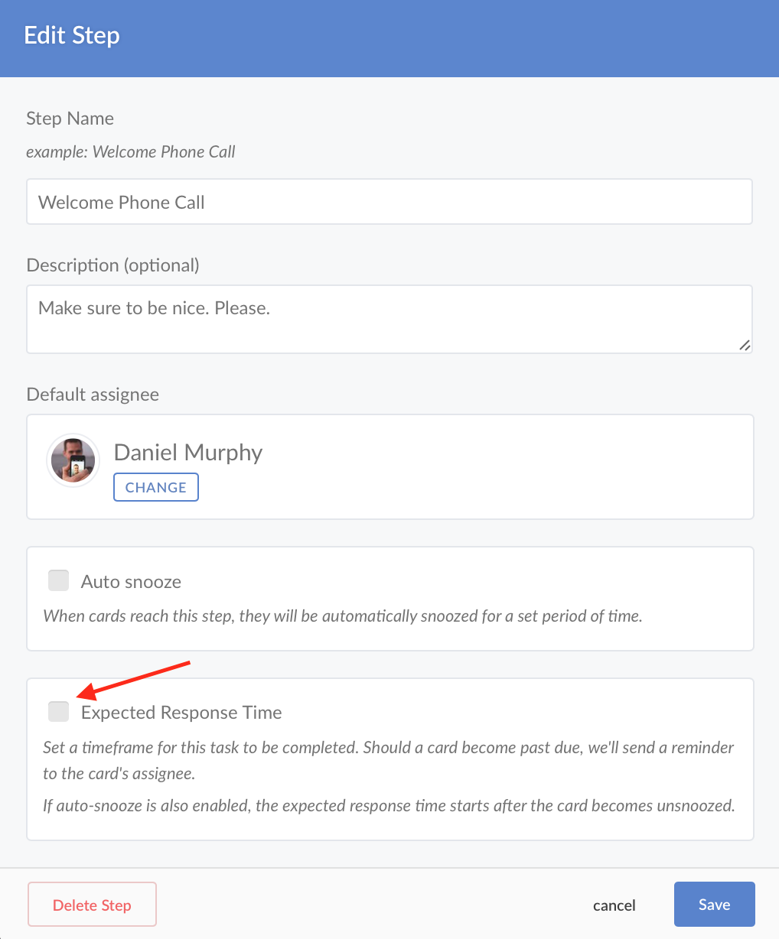Enable the Auto snooze checkbox
The width and height of the screenshot is (779, 939).
click(x=59, y=581)
